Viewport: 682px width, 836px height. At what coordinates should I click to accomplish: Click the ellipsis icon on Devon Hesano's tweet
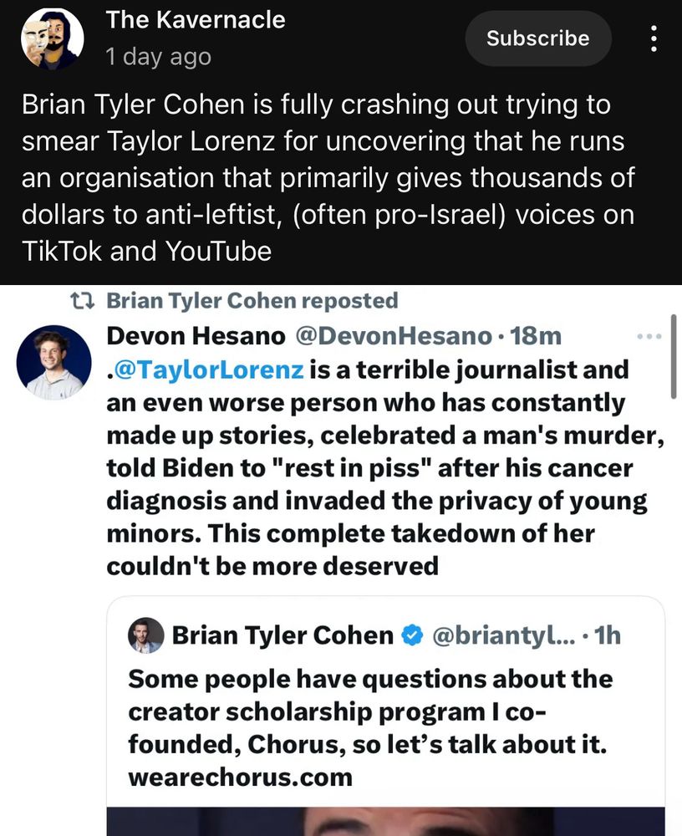click(650, 335)
